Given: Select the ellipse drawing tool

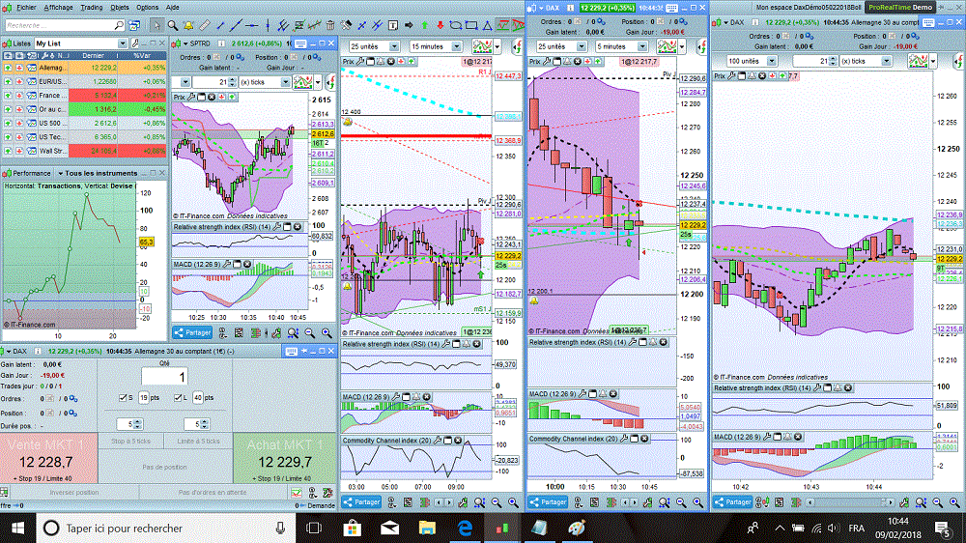Looking at the screenshot, I should [456, 25].
